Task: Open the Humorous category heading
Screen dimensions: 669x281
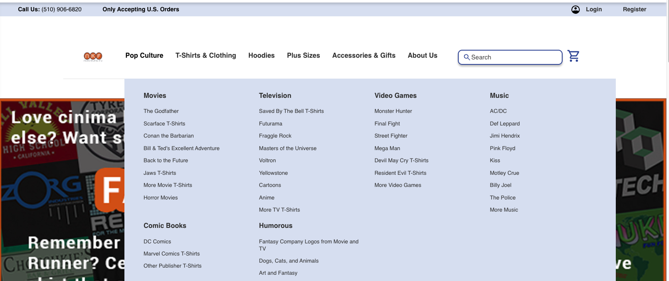Action: tap(276, 226)
